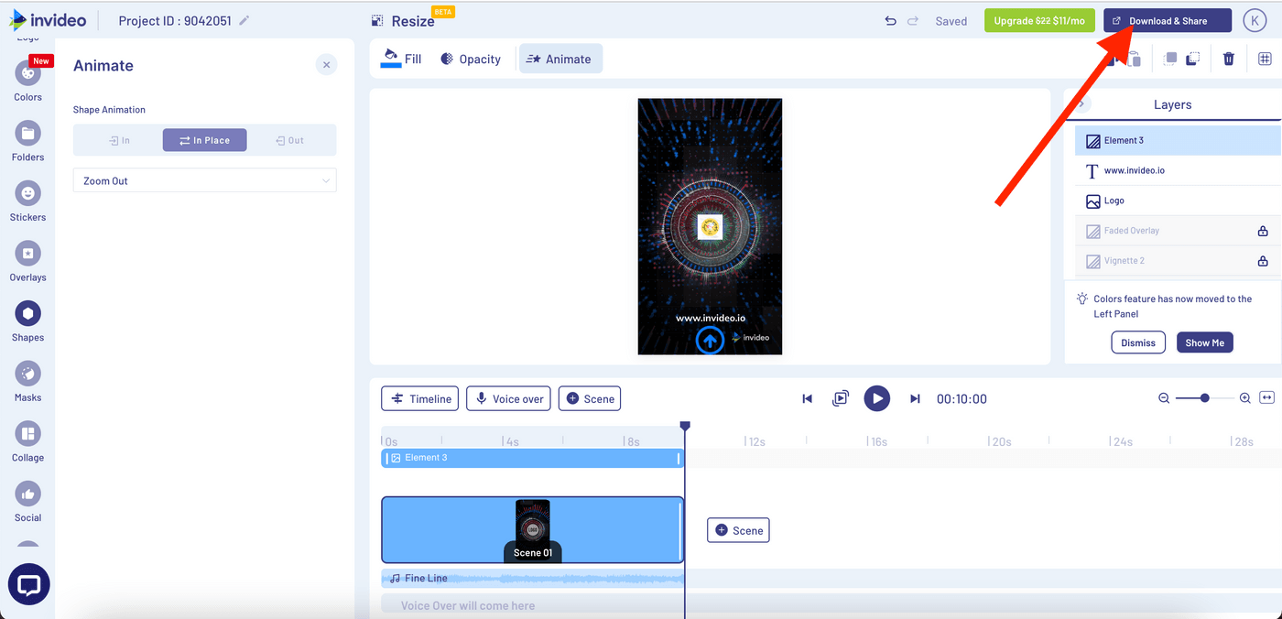Select the Scene 01 clip thumbnail
The width and height of the screenshot is (1282, 619).
click(532, 529)
